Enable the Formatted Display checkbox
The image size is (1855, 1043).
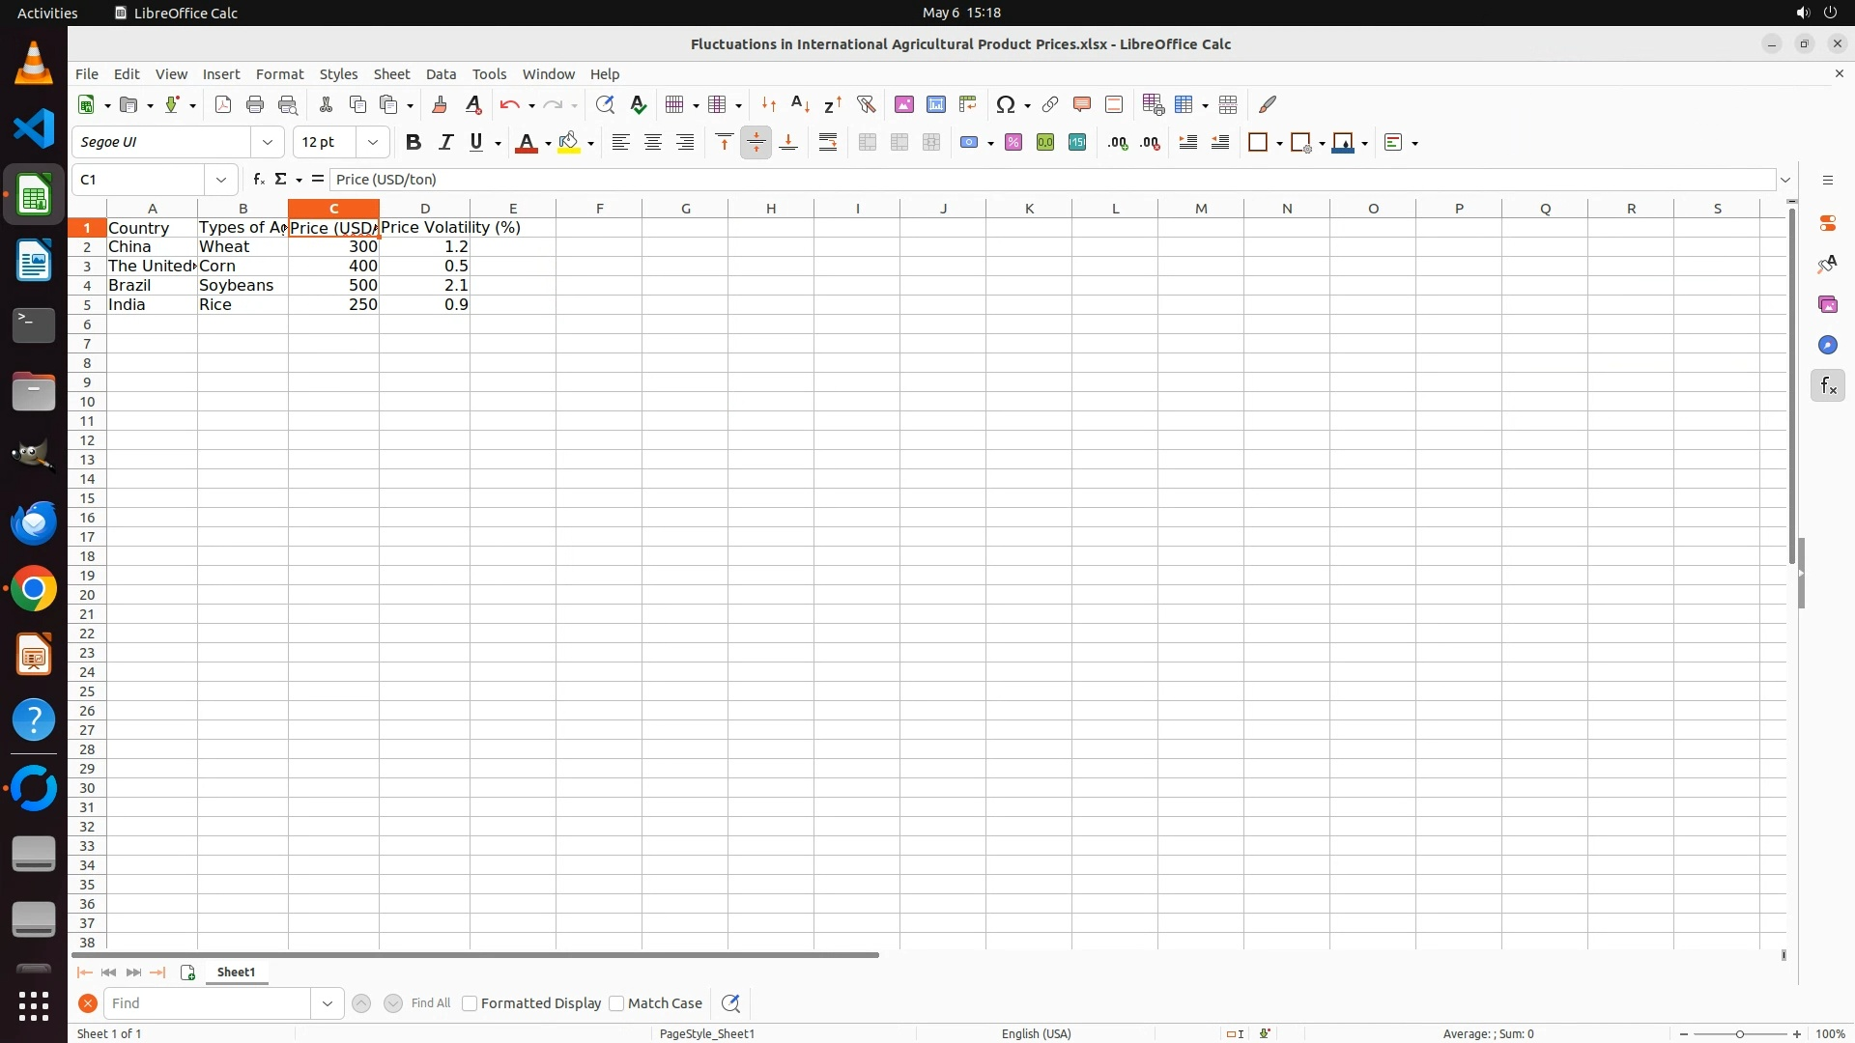coord(470,1003)
